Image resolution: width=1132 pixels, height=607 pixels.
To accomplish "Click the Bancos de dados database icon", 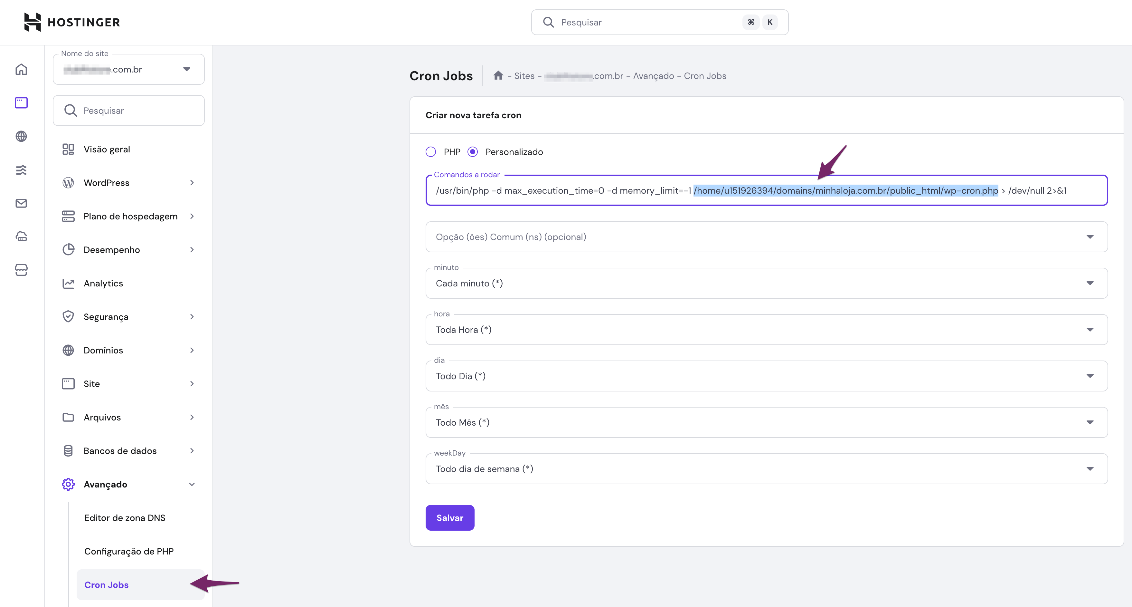I will click(x=68, y=451).
